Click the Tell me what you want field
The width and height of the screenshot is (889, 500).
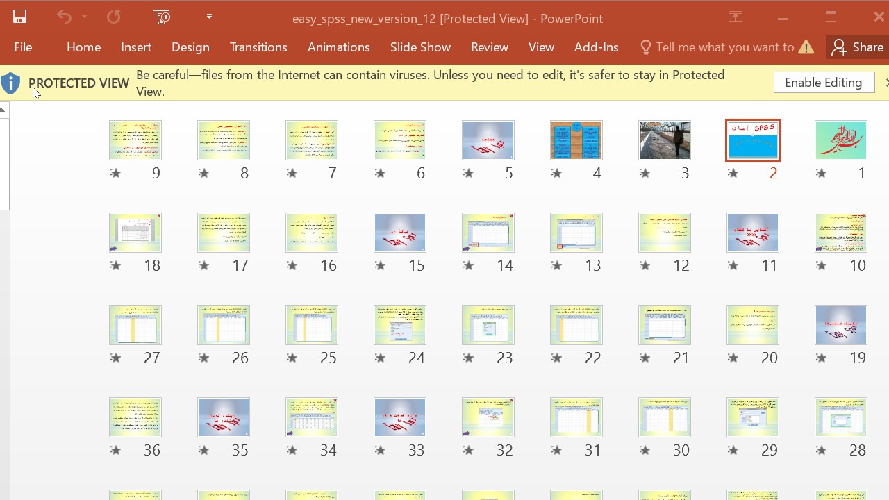tap(725, 47)
